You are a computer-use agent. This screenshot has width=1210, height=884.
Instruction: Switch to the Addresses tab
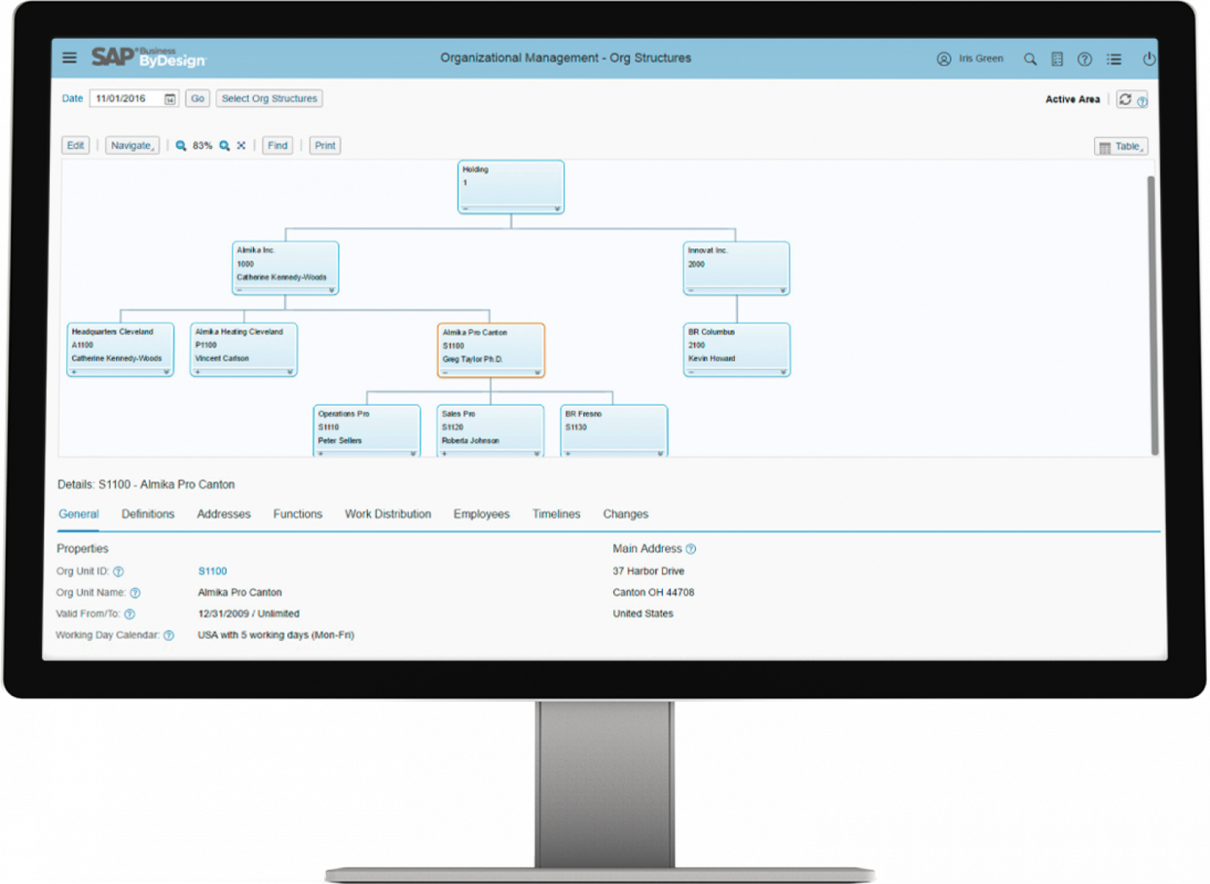coord(223,514)
